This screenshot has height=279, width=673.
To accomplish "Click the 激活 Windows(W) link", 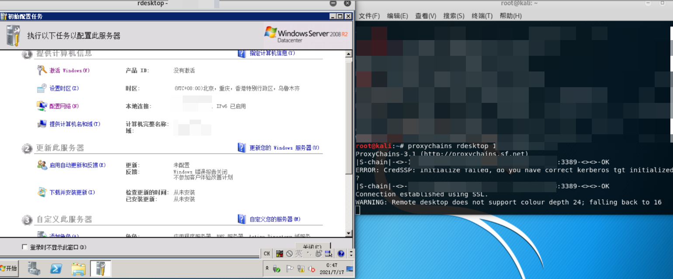I will click(x=69, y=70).
